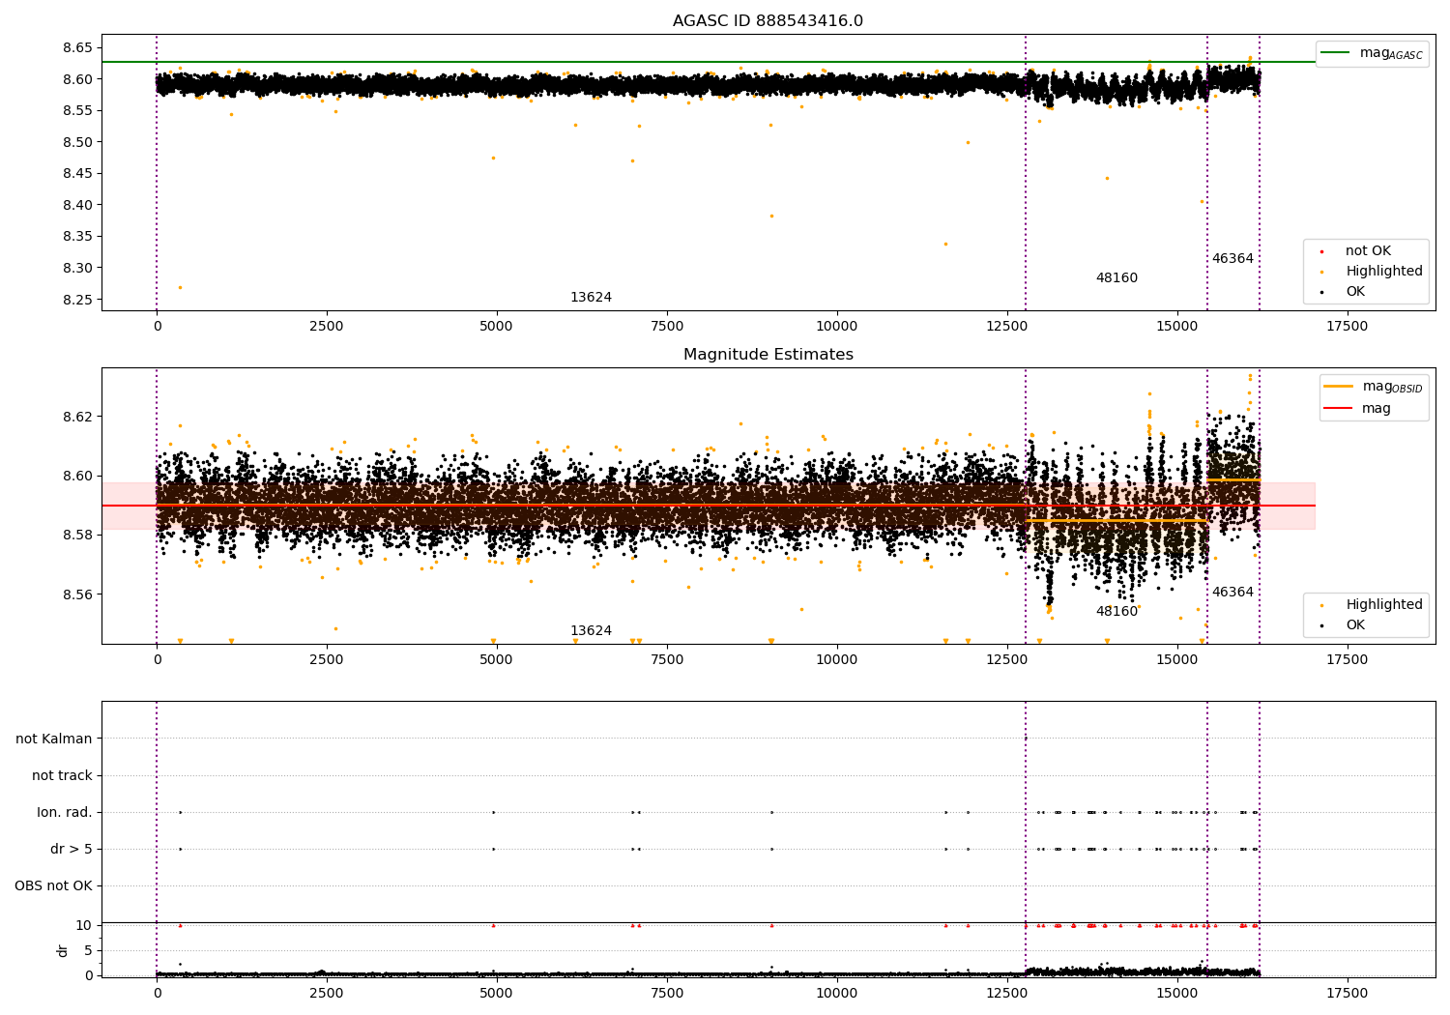
Task: Click the orange mag OBSID legend line swatch
Action: point(1339,387)
